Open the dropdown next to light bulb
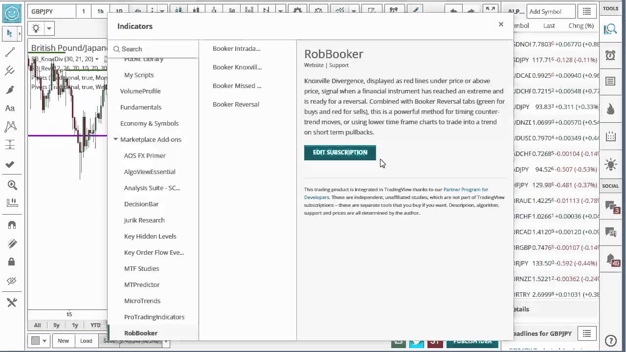This screenshot has height=352, width=626. tap(49, 28)
